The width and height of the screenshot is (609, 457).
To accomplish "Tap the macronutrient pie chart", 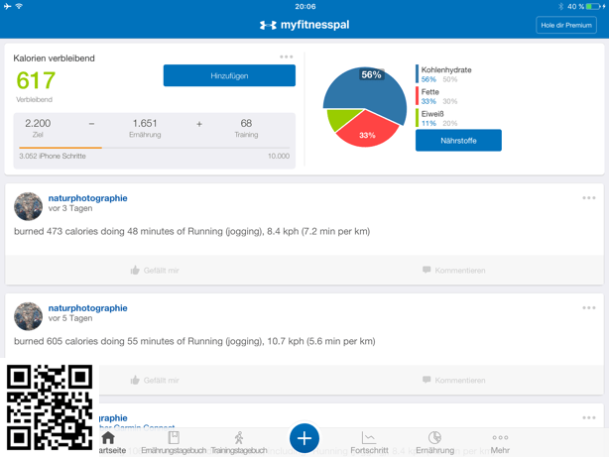I will [364, 107].
